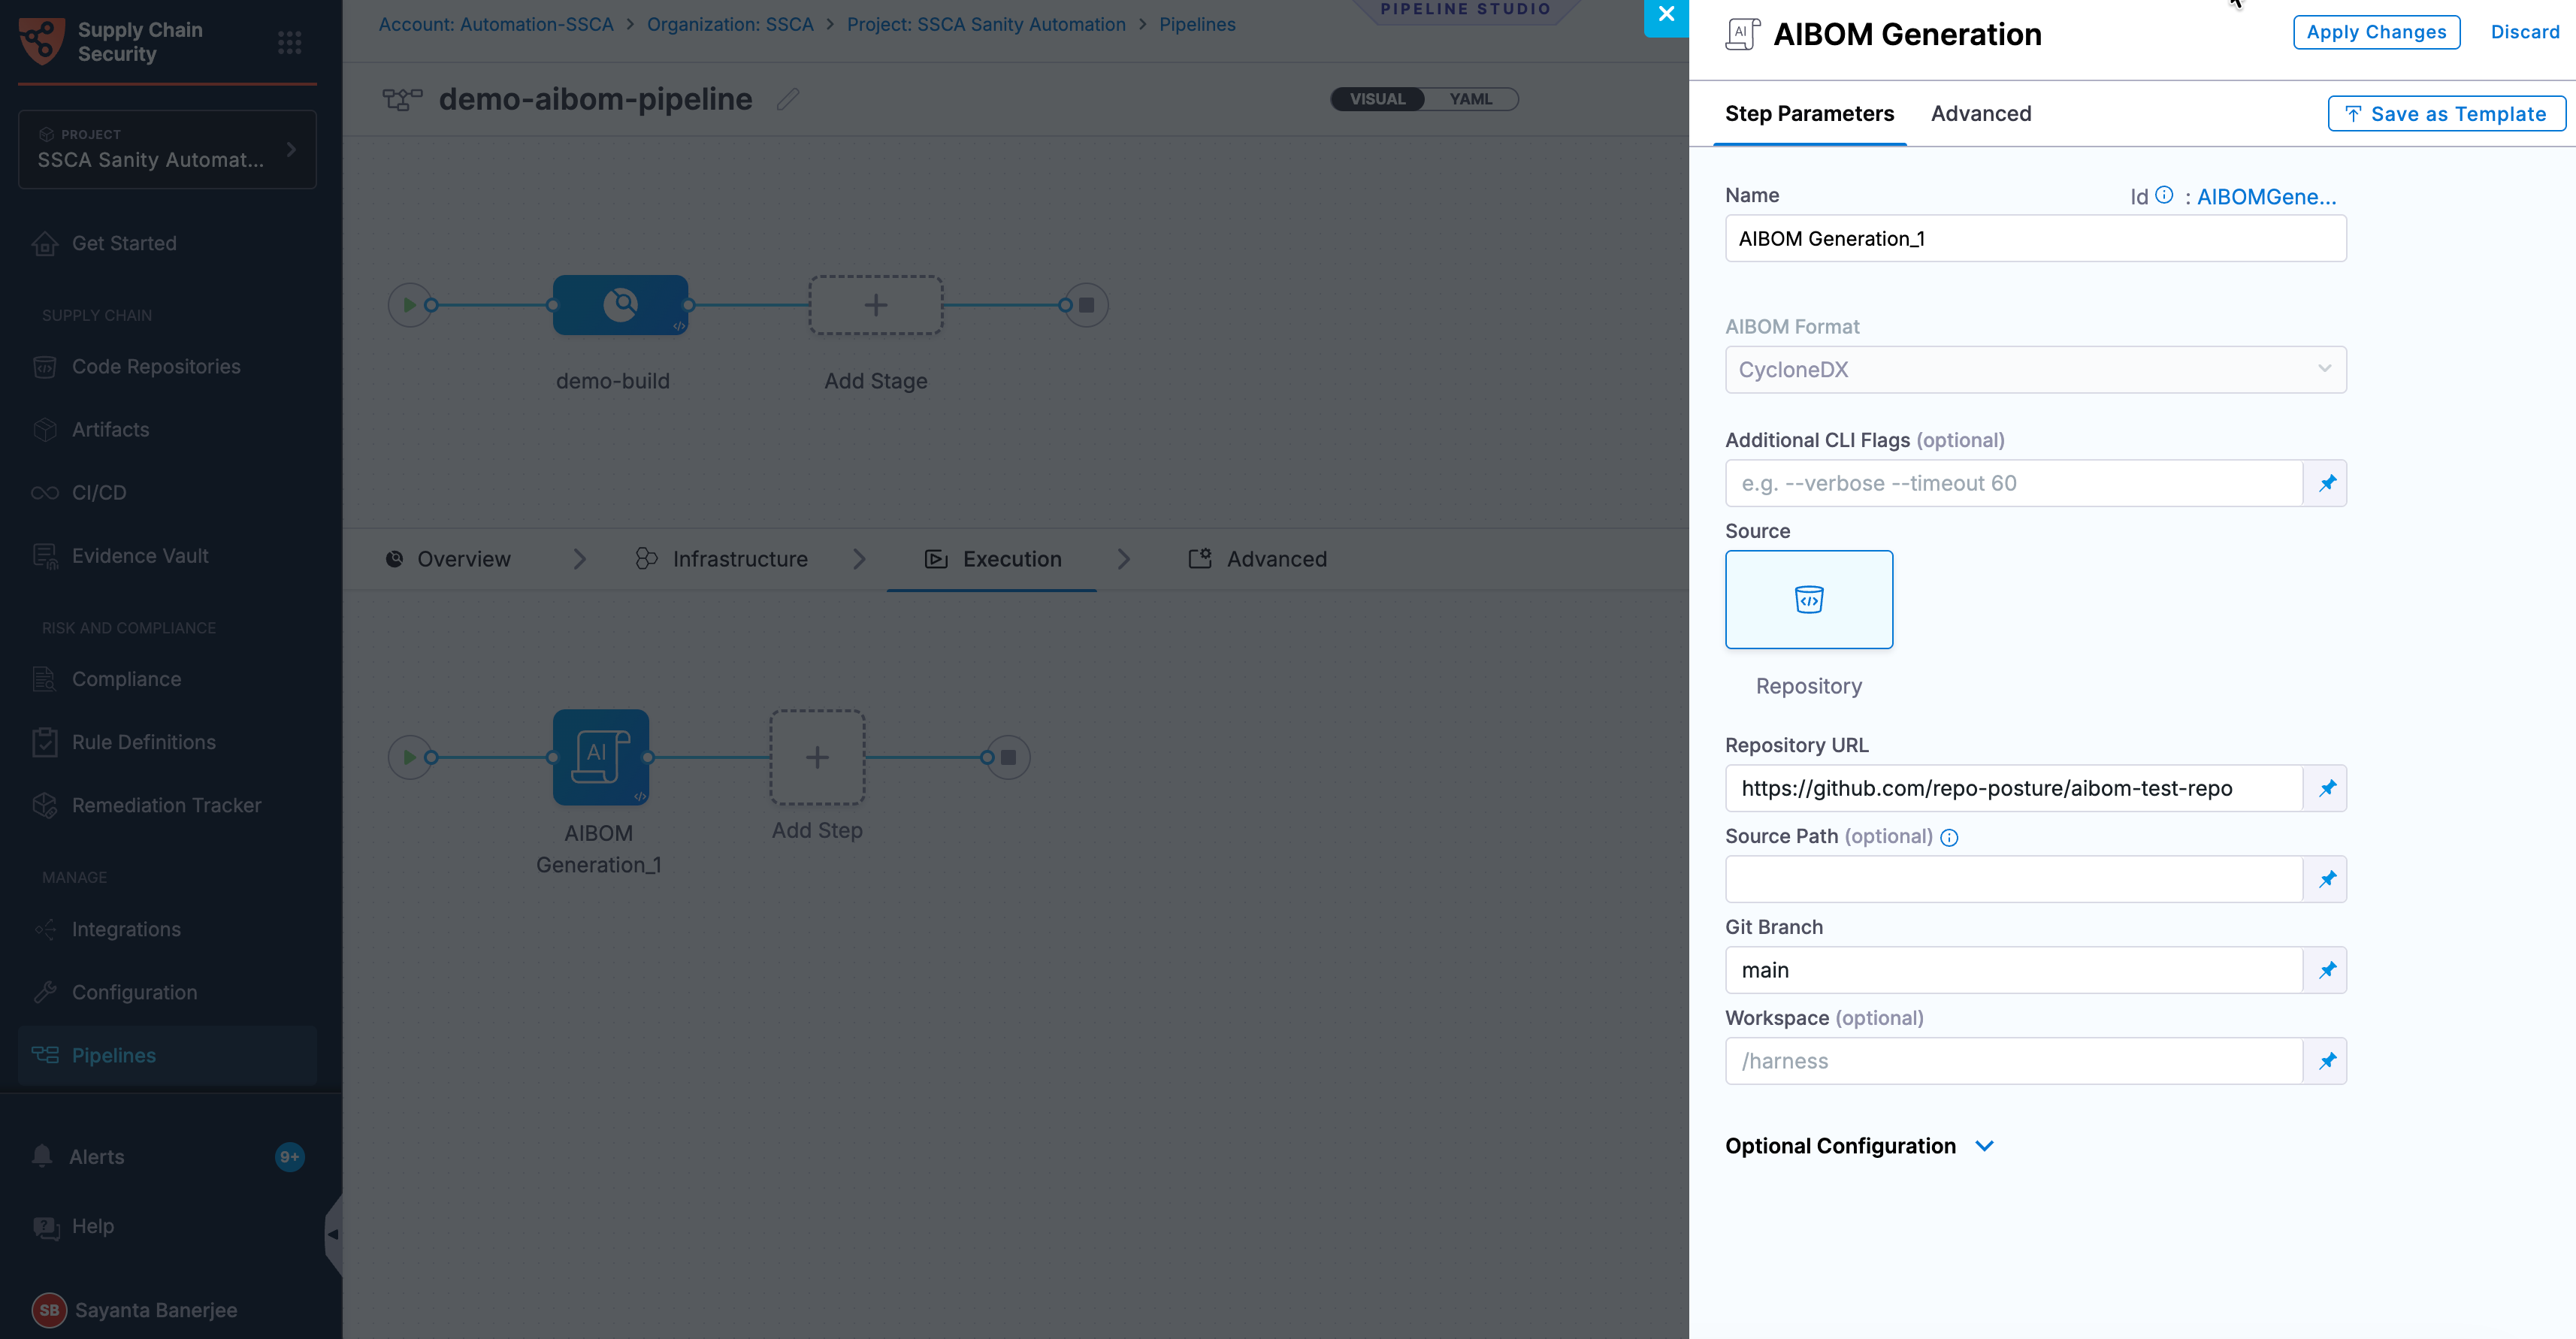The height and width of the screenshot is (1339, 2576).
Task: Click the Id info icon
Action: (x=2164, y=195)
